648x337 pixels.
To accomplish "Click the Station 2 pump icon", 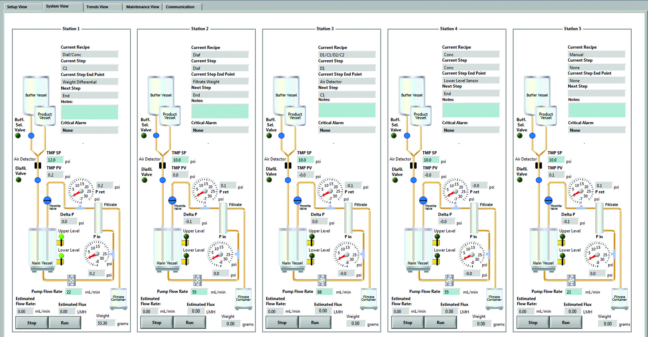I will pyautogui.click(x=197, y=280).
